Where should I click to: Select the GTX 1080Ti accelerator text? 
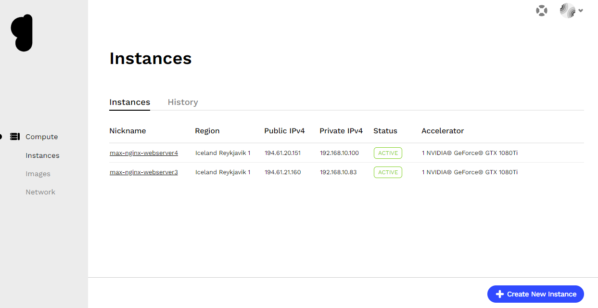click(470, 153)
